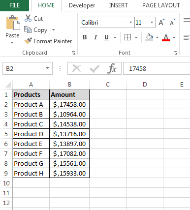
Task: Activate the Format Painter brush
Action: click(28, 41)
